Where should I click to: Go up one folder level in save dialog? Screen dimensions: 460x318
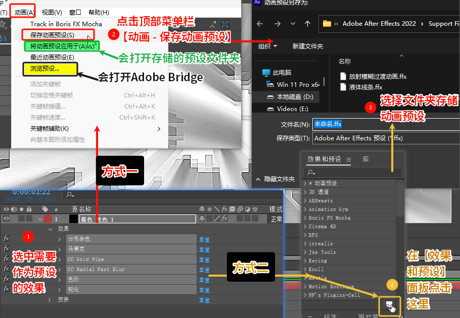pos(307,24)
